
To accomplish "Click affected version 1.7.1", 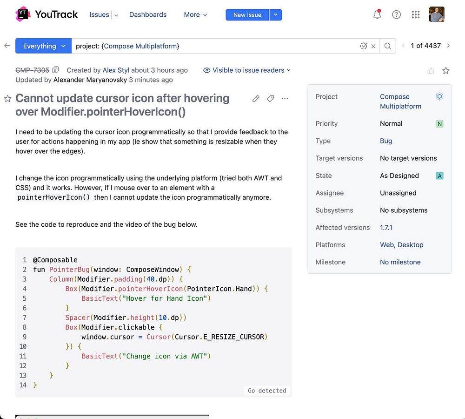I will click(x=386, y=228).
